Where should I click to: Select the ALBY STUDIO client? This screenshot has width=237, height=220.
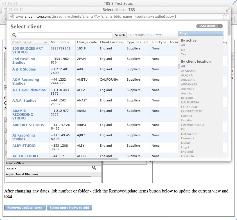pyautogui.click(x=24, y=146)
